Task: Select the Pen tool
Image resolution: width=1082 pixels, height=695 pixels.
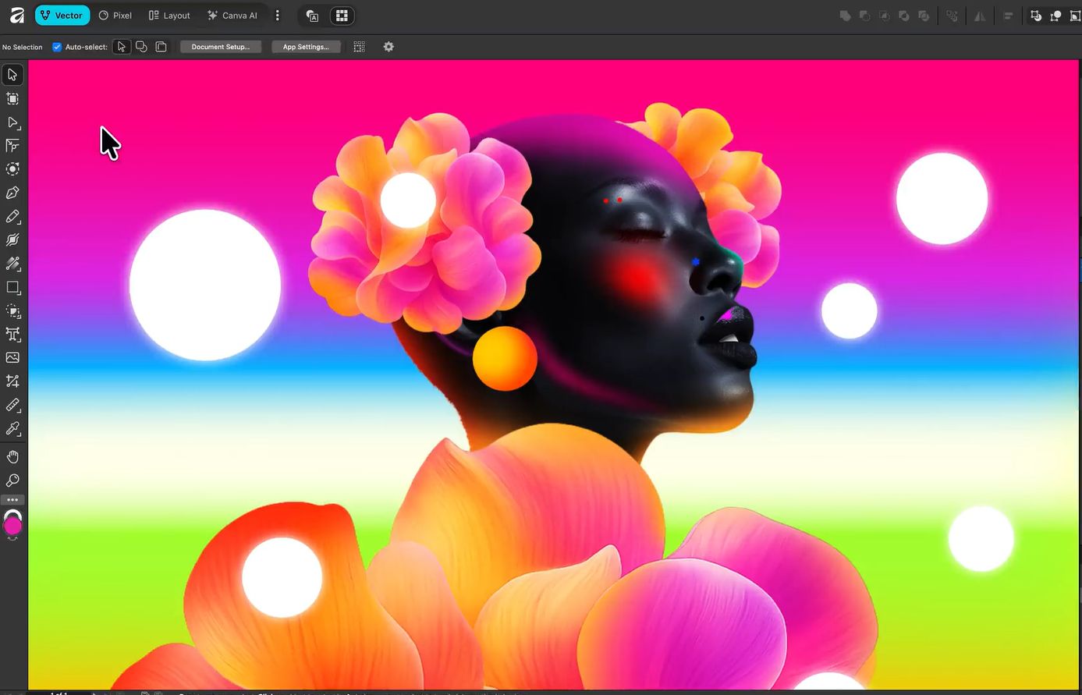Action: [x=12, y=193]
